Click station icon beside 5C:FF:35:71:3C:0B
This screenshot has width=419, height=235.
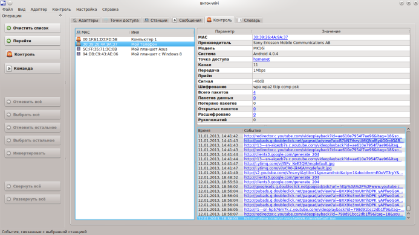pos(79,49)
